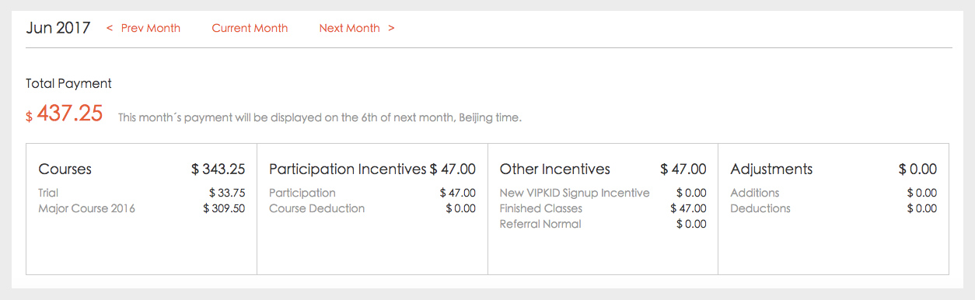Click the $437.25 total payment amount
The image size is (975, 300).
[x=64, y=113]
